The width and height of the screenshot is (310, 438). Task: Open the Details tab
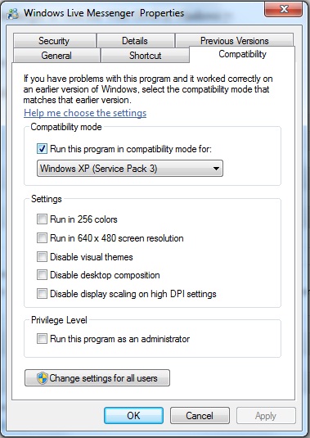click(x=135, y=41)
